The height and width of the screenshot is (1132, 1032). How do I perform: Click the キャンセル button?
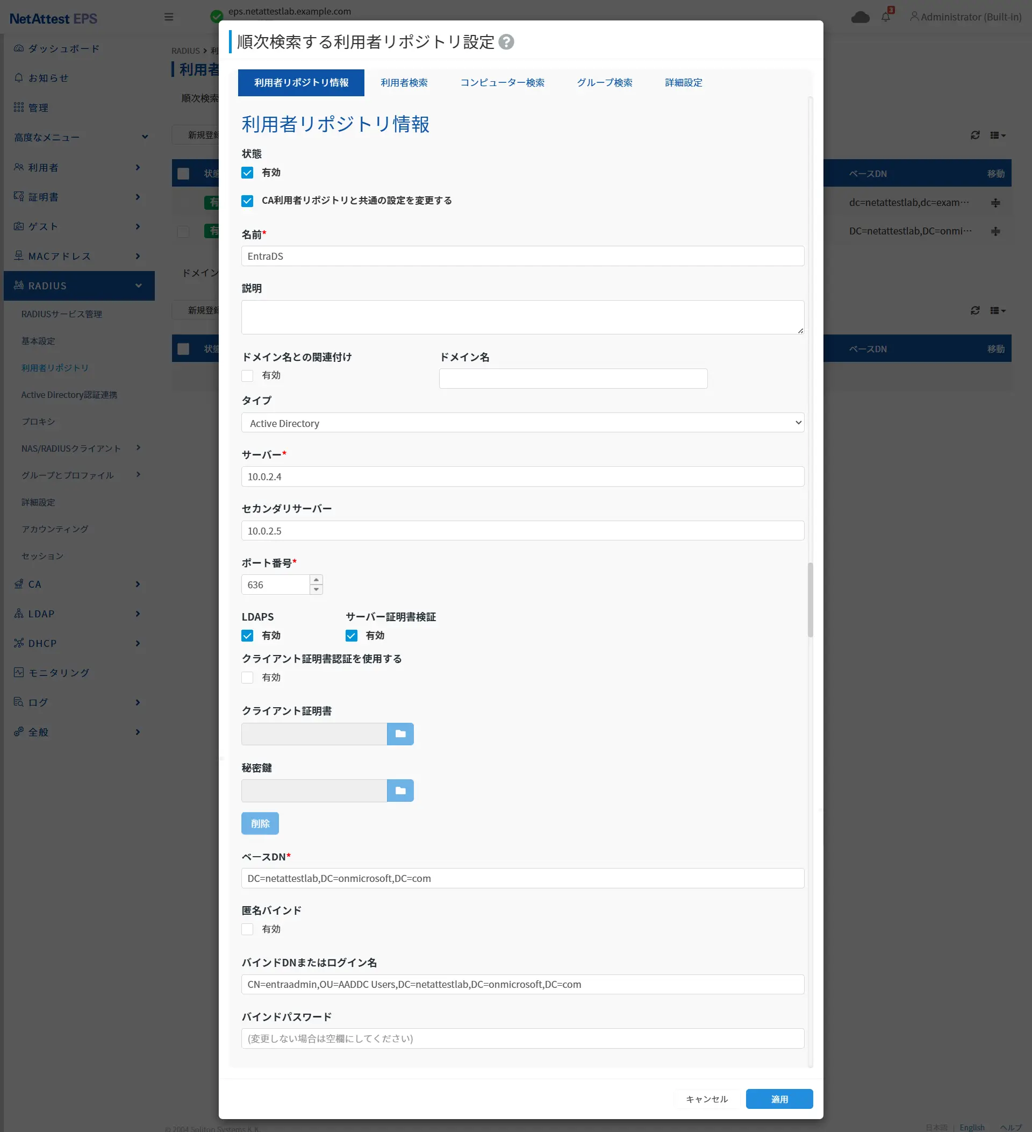706,1099
